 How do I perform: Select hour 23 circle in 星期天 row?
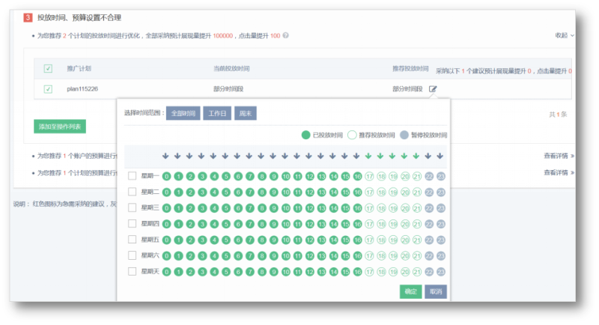click(441, 272)
